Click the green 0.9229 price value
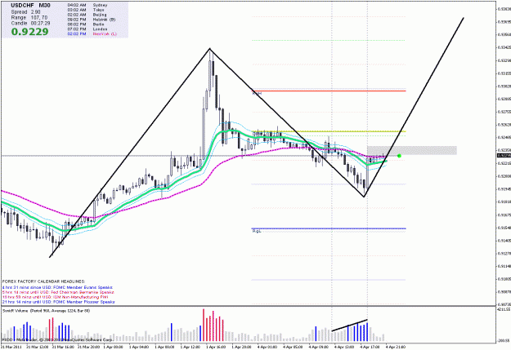511x350 pixels. 29,32
